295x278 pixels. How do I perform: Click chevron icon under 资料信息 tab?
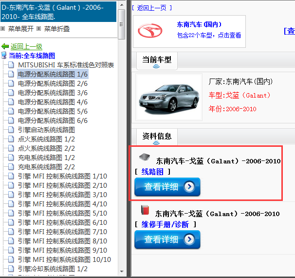(x=156, y=143)
